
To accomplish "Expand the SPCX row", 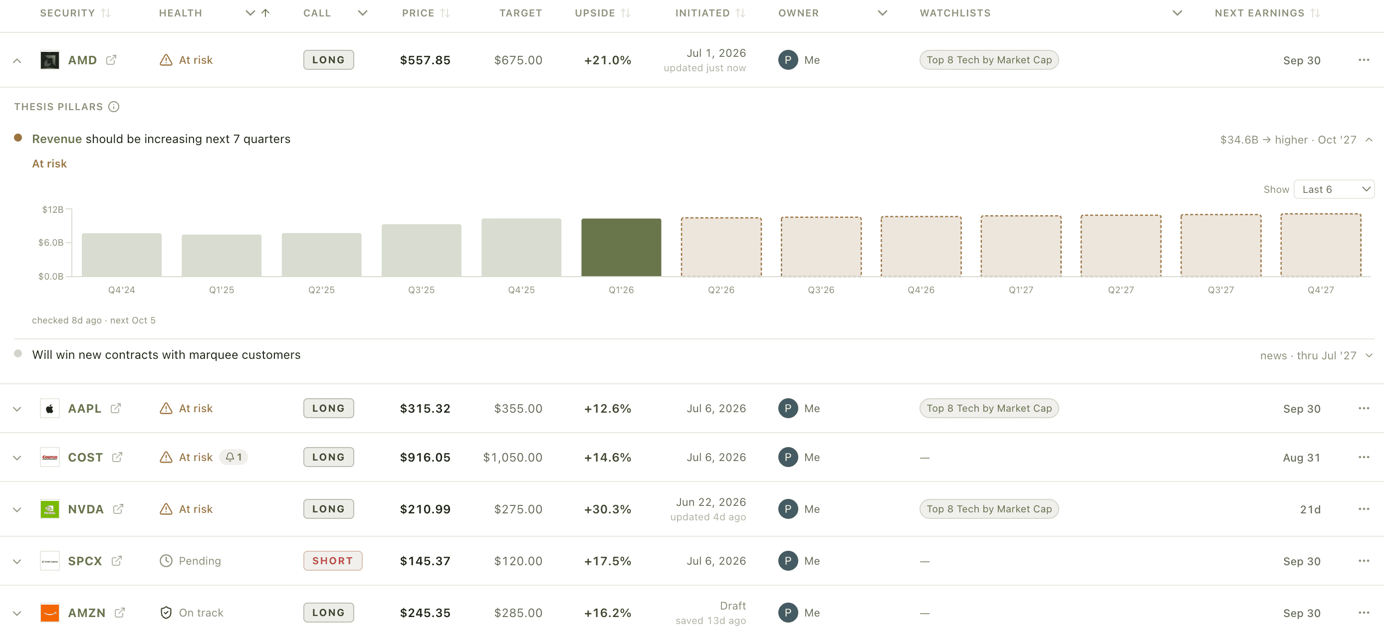I will [17, 561].
